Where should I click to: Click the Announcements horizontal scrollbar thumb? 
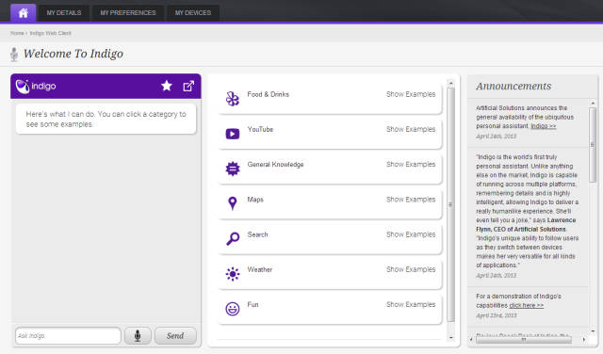[524, 340]
